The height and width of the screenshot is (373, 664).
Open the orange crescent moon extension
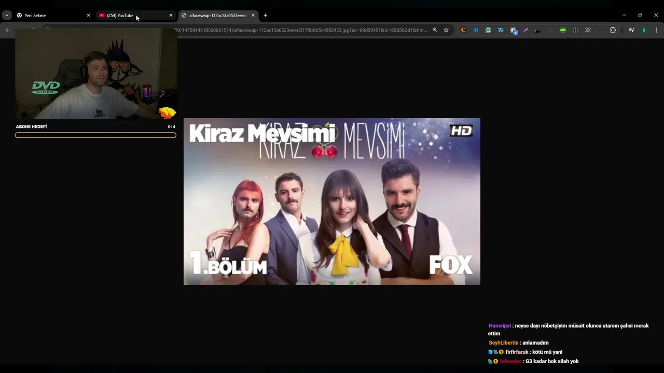463,30
